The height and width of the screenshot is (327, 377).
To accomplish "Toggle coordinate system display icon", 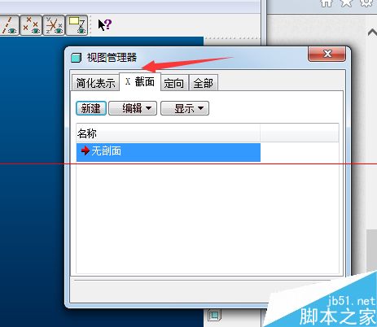I will 54,25.
